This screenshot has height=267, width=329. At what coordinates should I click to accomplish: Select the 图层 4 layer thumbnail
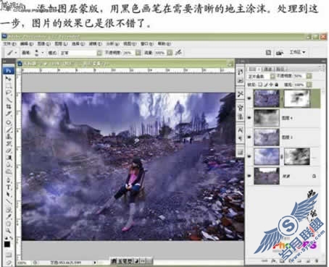267,118
